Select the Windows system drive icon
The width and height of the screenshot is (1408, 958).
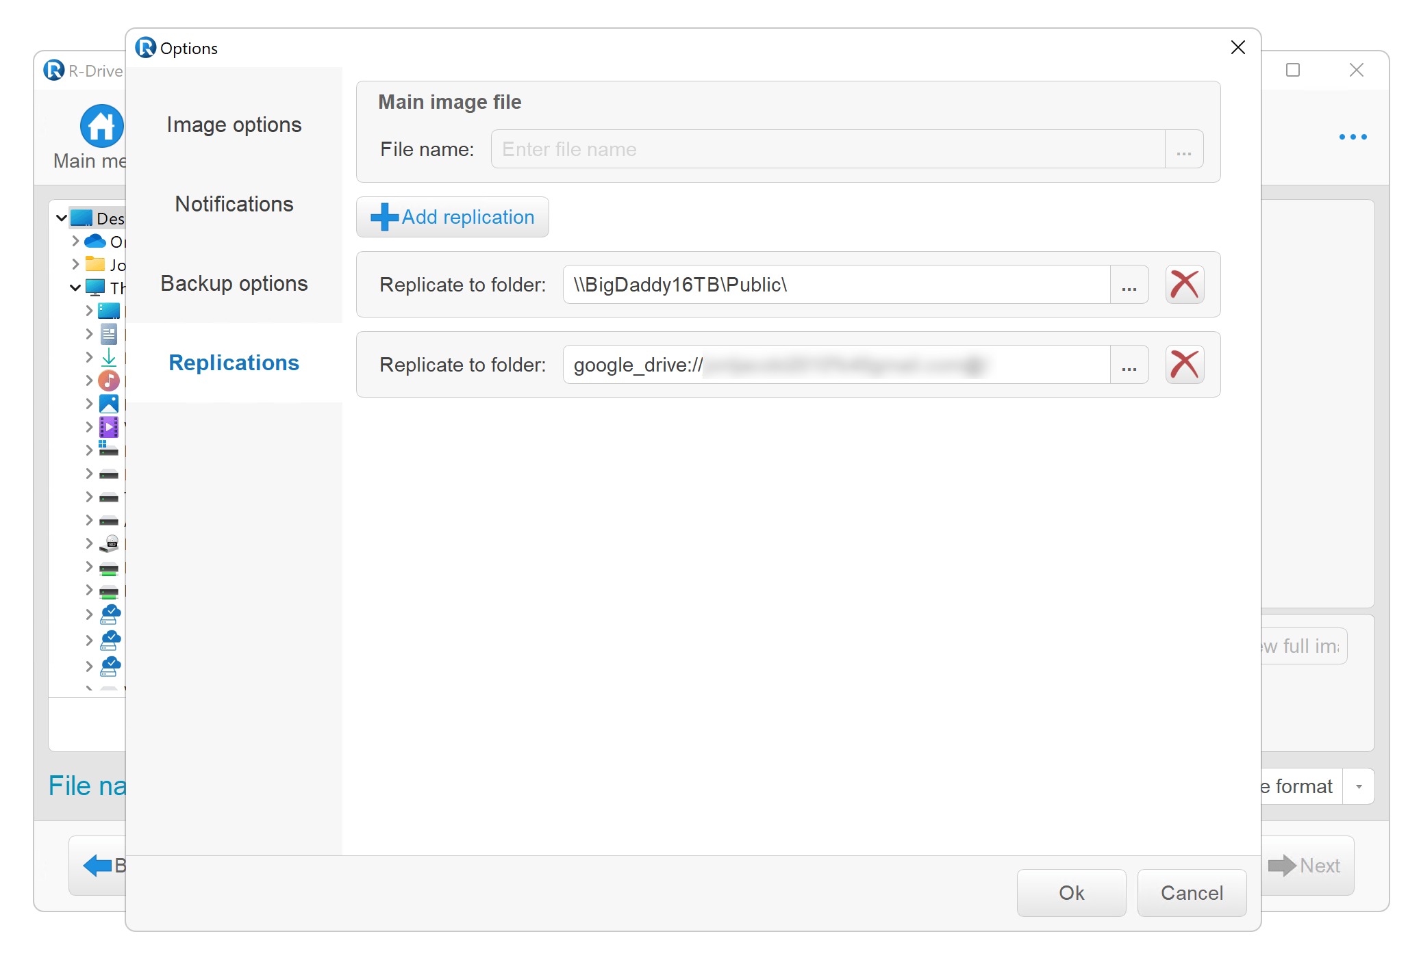(109, 450)
